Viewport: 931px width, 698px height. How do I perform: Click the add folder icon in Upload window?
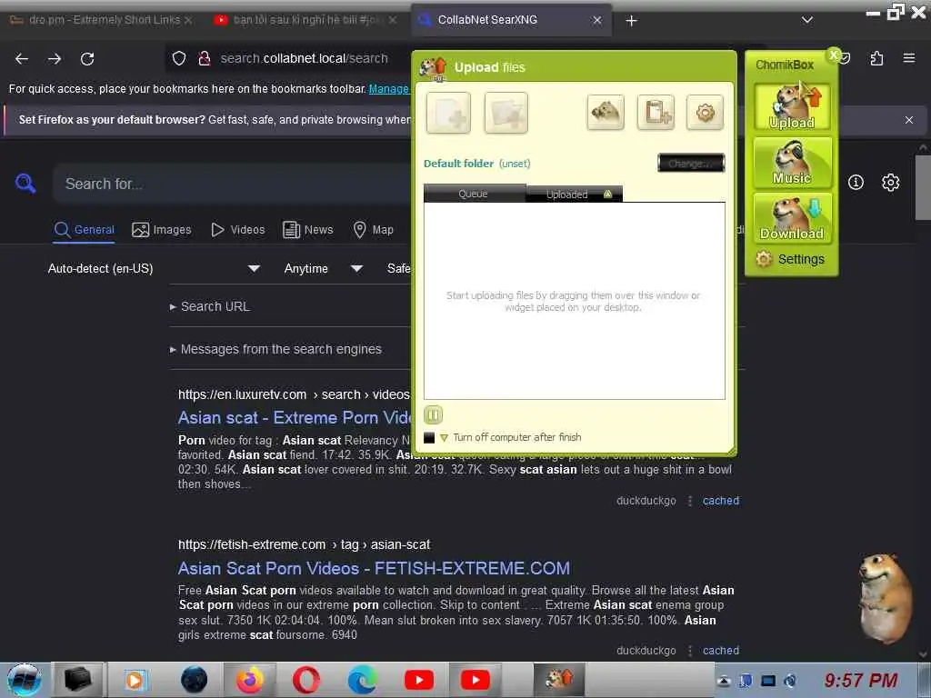point(506,112)
